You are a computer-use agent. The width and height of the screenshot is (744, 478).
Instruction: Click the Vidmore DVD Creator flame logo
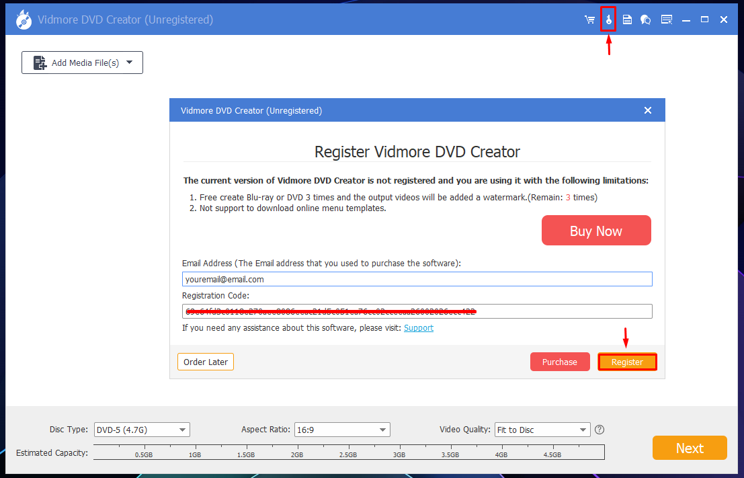pyautogui.click(x=24, y=19)
